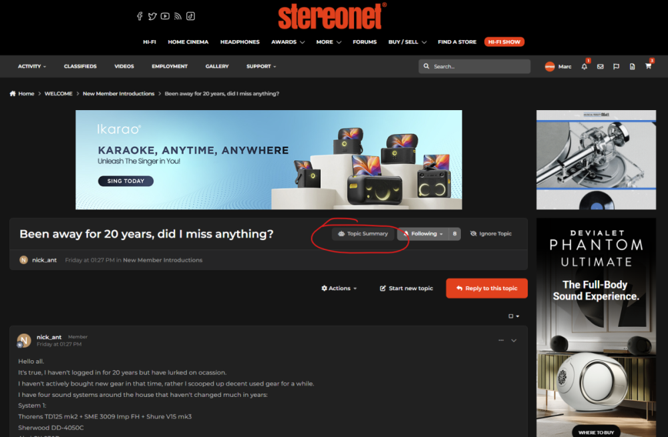Screen dimensions: 668x437
Task: Open the Facebook social icon
Action: click(140, 16)
